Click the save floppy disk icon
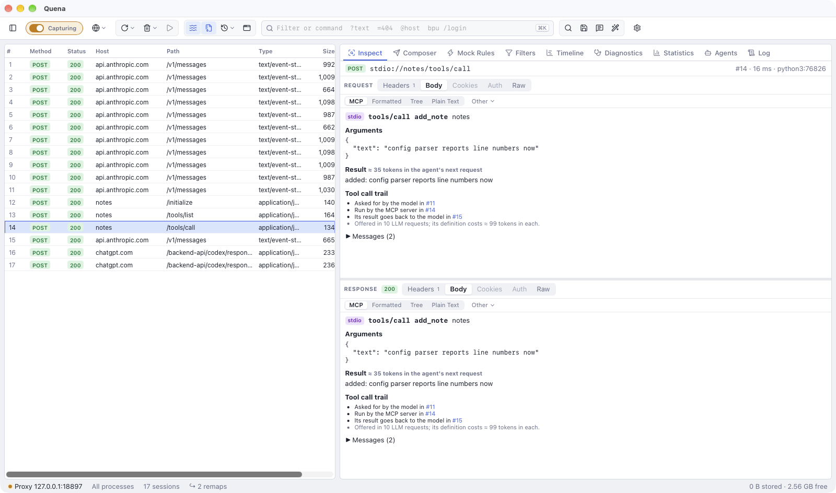The image size is (836, 493). pyautogui.click(x=584, y=28)
